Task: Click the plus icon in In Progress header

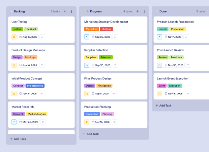Action: tap(138, 11)
